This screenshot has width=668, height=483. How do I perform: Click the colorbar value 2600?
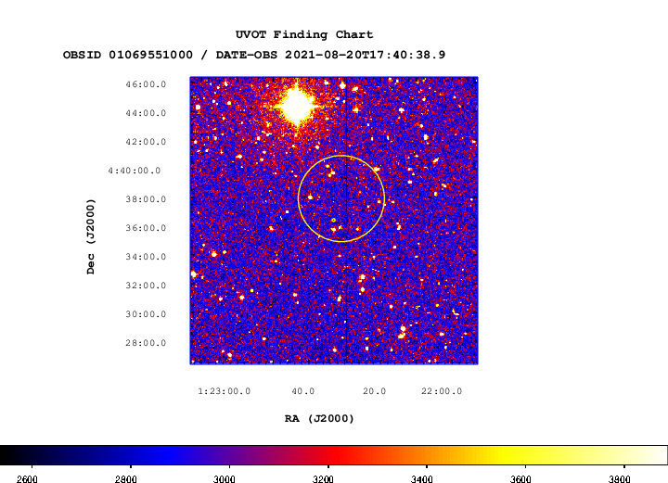[x=27, y=479]
